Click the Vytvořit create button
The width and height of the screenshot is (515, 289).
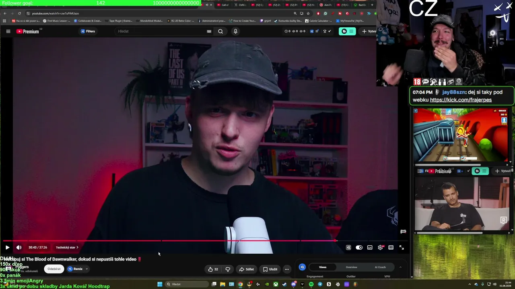point(368,31)
